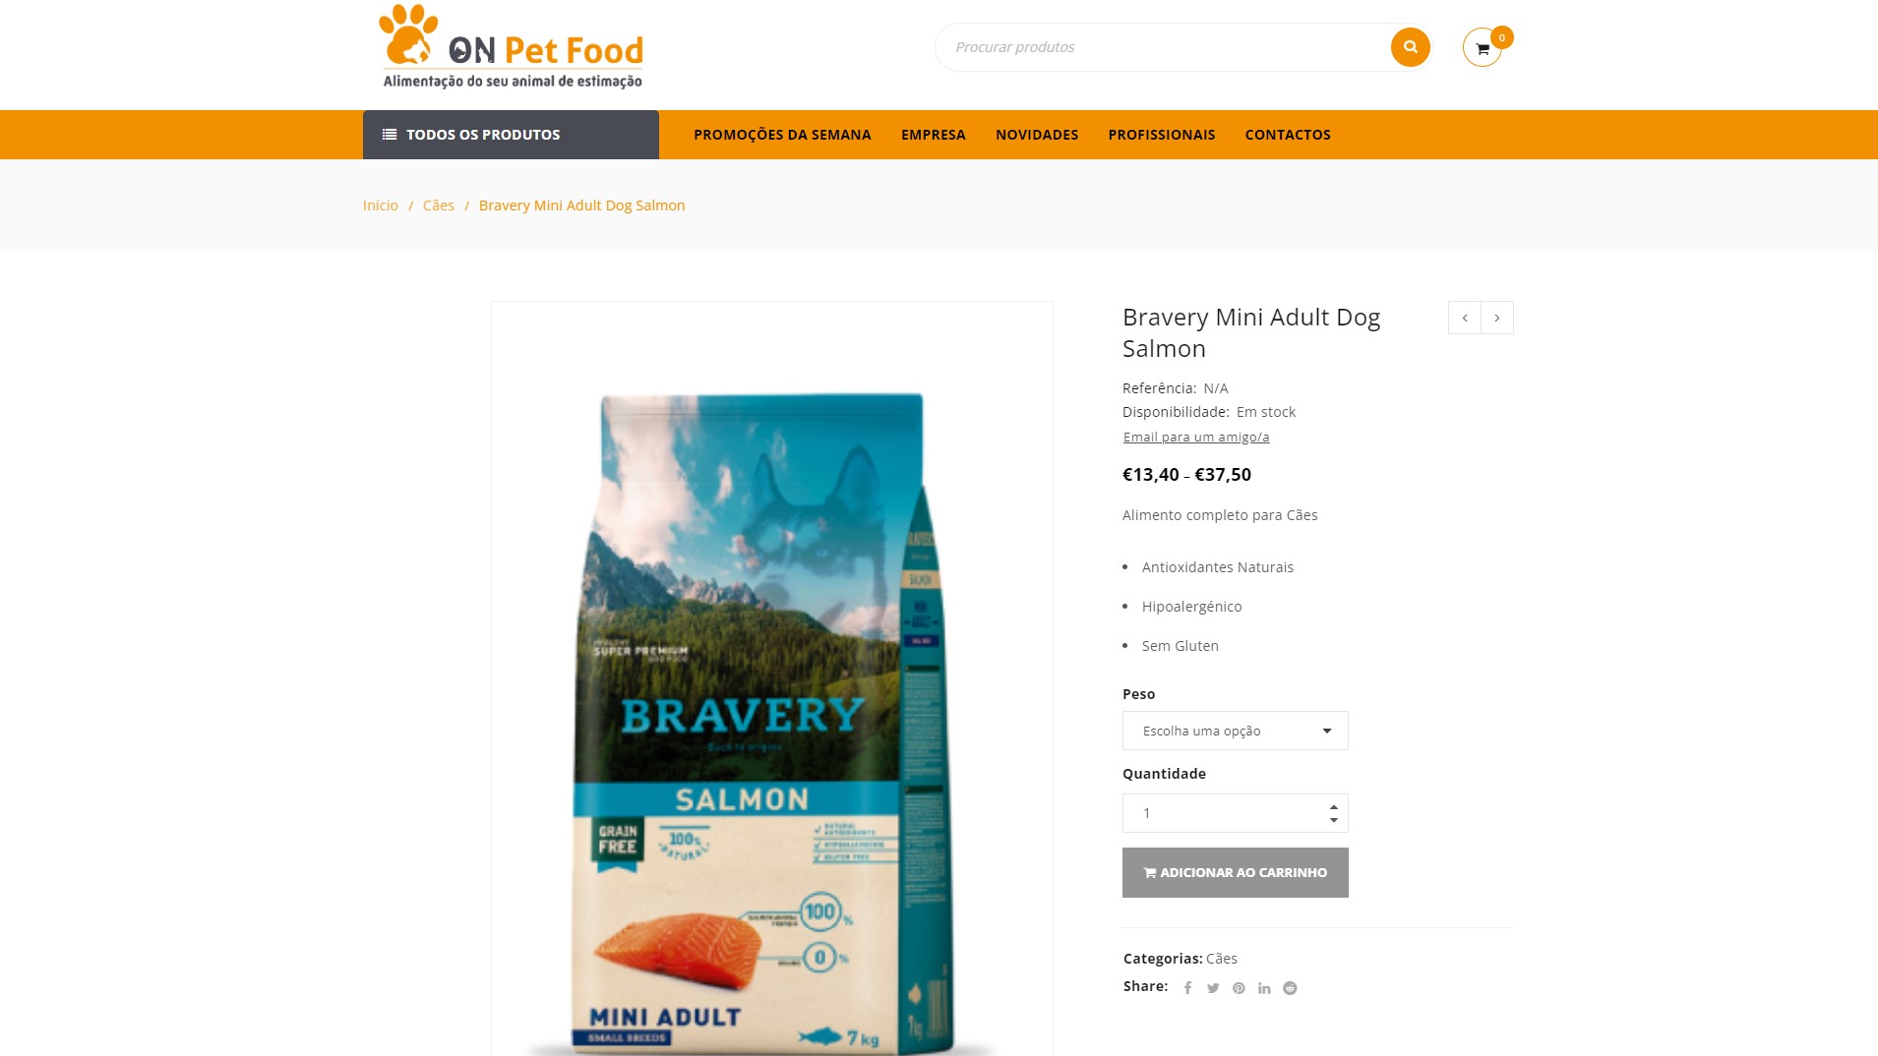The image size is (1878, 1056).
Task: Open Promoções da Semana menu item
Action: [782, 135]
